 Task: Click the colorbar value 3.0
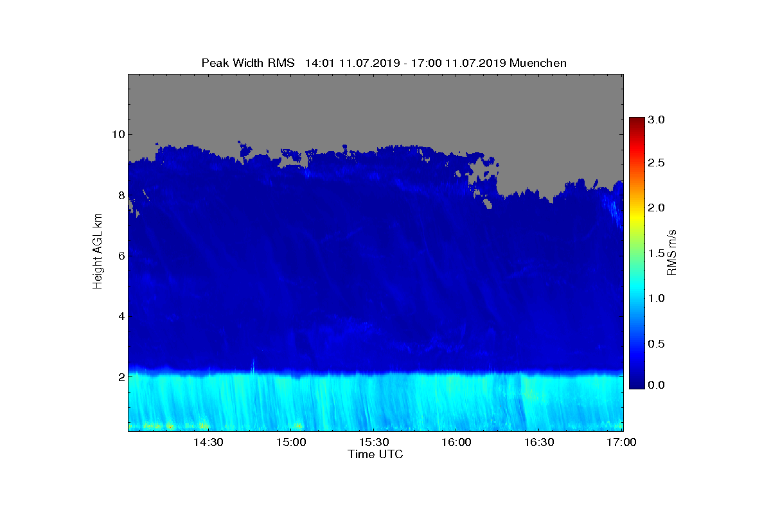coord(656,120)
